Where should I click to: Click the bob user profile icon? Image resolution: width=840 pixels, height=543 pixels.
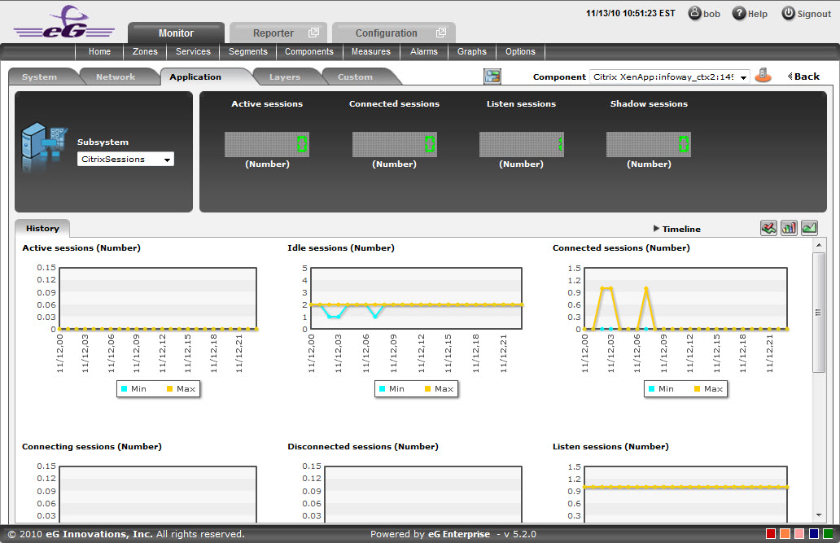click(x=694, y=13)
